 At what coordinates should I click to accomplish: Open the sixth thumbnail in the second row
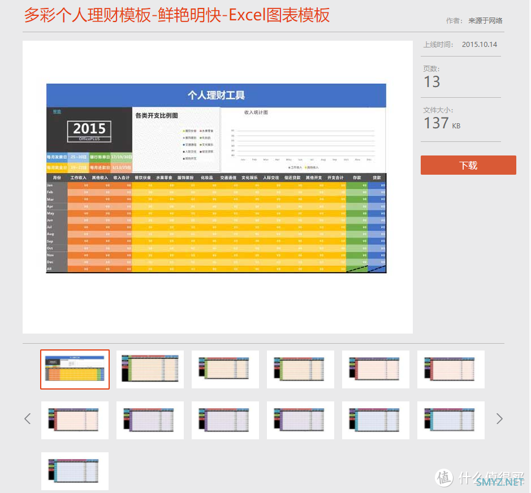point(451,420)
